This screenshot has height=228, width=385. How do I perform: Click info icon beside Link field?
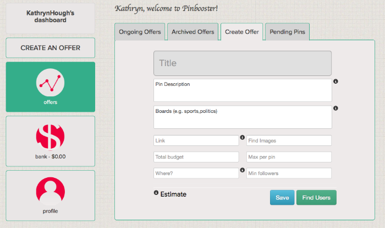243,138
